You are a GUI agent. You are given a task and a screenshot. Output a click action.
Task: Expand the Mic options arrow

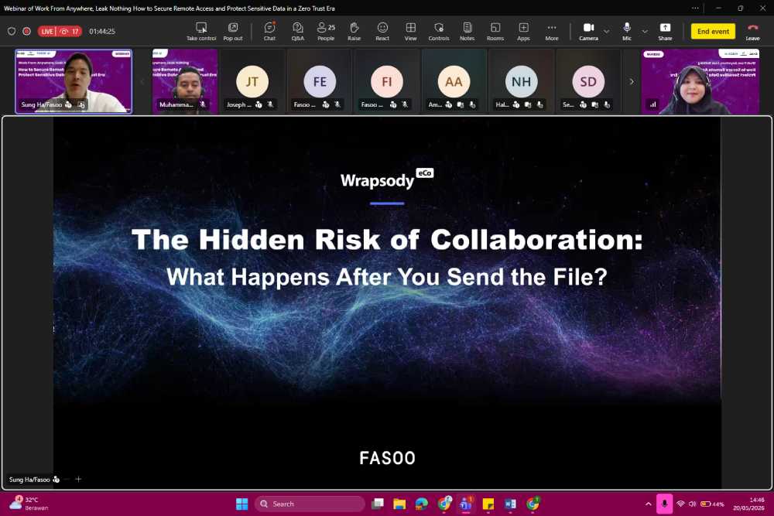tap(645, 32)
